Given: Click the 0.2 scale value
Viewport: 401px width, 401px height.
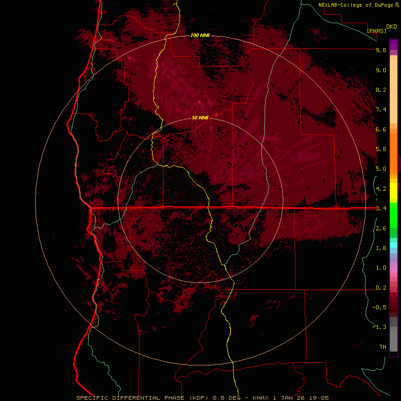Looking at the screenshot, I should pos(381,288).
